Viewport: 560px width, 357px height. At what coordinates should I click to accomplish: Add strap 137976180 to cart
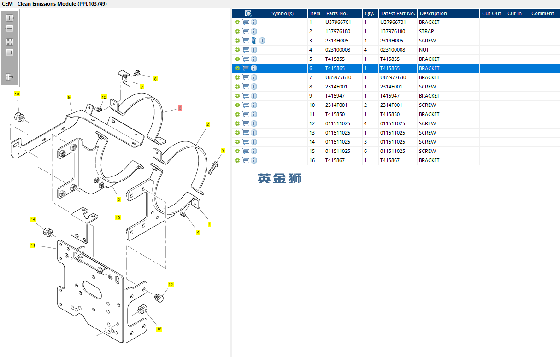246,31
